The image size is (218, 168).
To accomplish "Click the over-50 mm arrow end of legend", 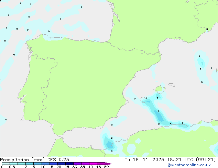I will (109, 164).
